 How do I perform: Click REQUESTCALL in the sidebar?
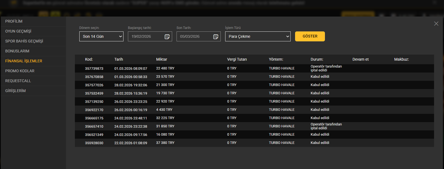[x=18, y=81]
